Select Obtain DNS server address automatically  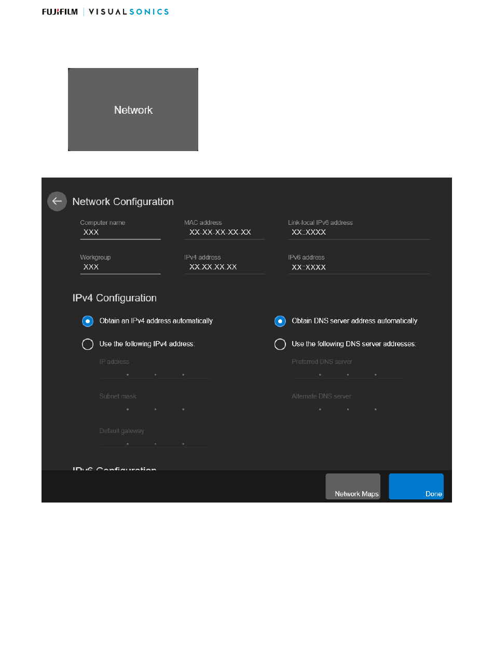tap(280, 321)
